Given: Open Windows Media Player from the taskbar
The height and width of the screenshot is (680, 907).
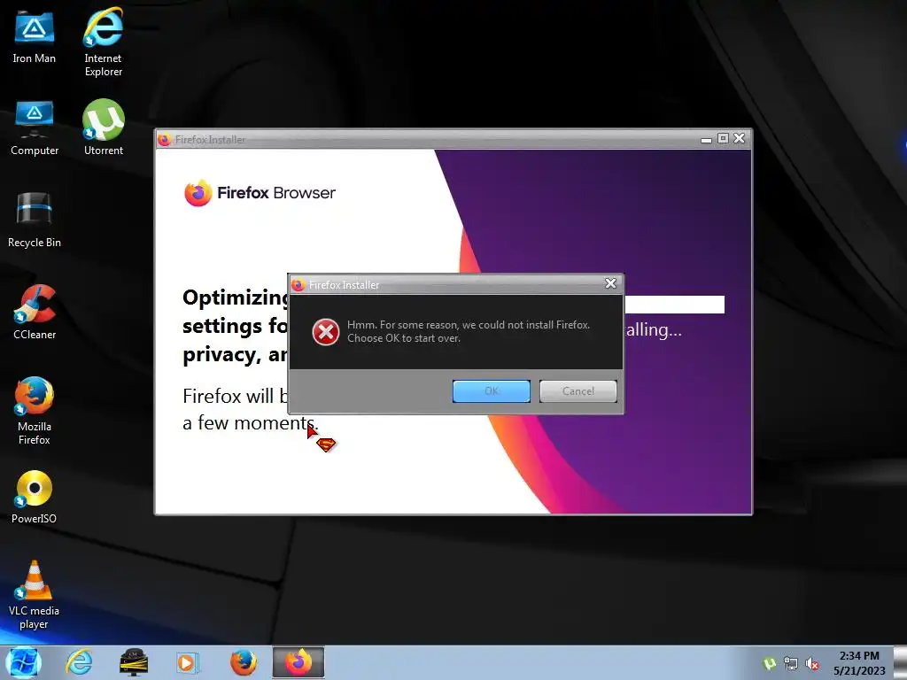Looking at the screenshot, I should pos(187,662).
